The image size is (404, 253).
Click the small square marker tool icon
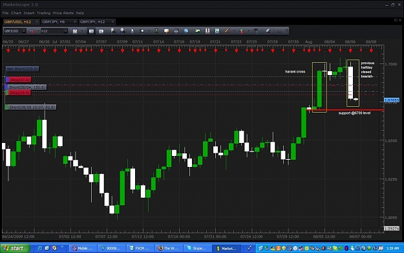pos(142,31)
